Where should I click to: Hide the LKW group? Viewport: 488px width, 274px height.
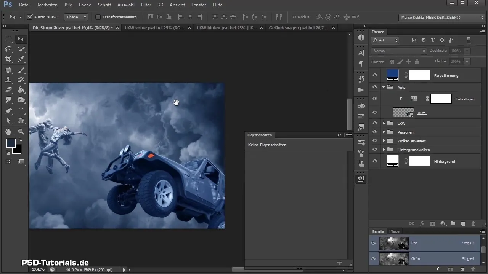click(x=374, y=123)
